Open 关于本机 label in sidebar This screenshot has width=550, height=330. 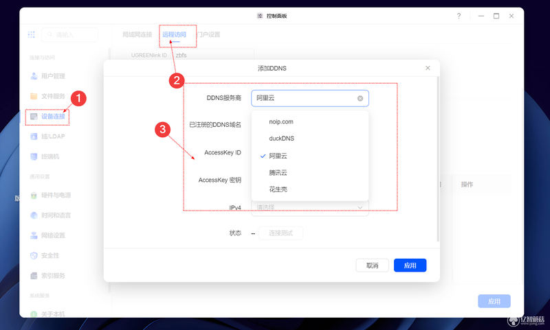53,314
